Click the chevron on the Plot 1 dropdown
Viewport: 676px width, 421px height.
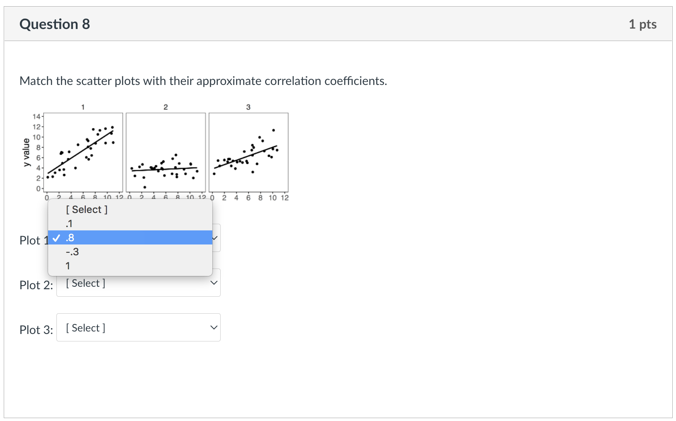(213, 238)
